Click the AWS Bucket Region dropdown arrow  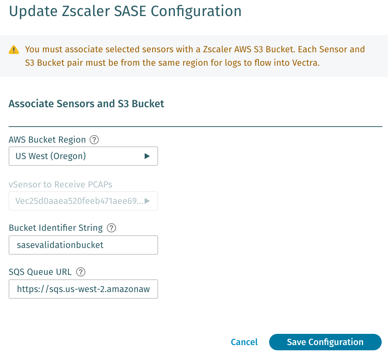pyautogui.click(x=147, y=156)
